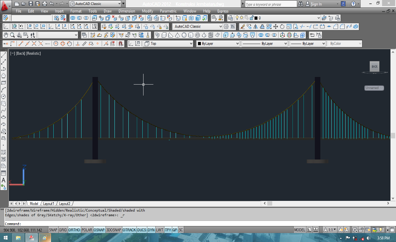Toggle GRID display in status bar
Image resolution: width=396 pixels, height=242 pixels.
click(x=63, y=230)
